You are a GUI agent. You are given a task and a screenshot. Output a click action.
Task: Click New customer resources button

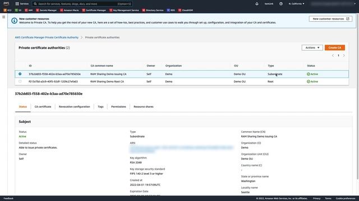330,18
